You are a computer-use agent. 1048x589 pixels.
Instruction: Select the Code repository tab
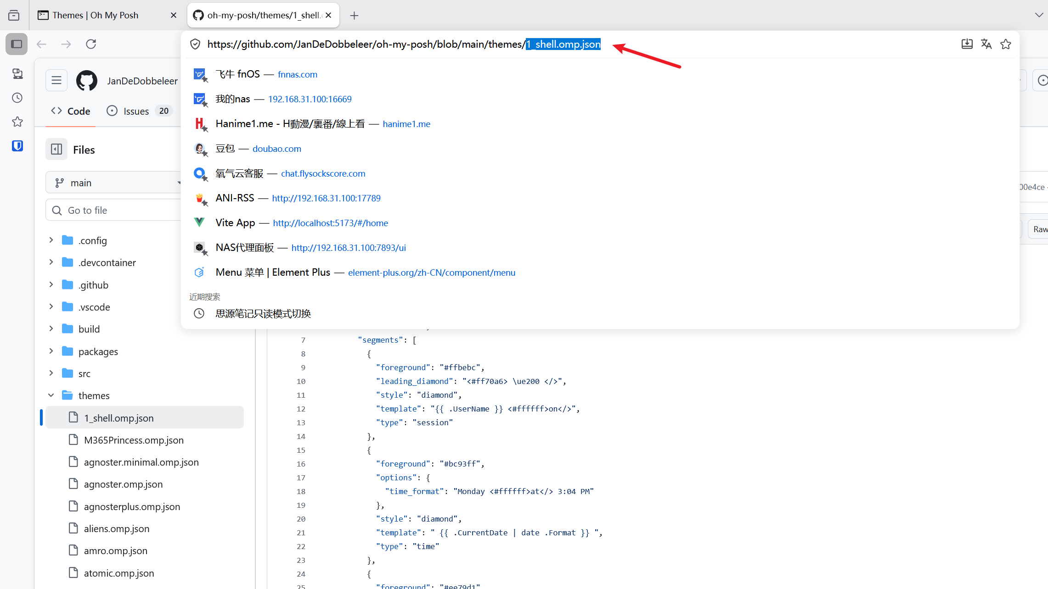71,111
